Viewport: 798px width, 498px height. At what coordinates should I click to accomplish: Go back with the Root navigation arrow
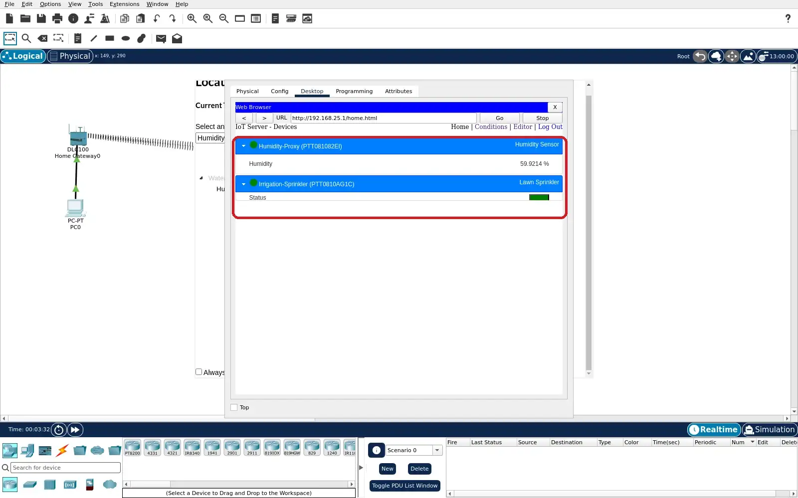(x=700, y=56)
